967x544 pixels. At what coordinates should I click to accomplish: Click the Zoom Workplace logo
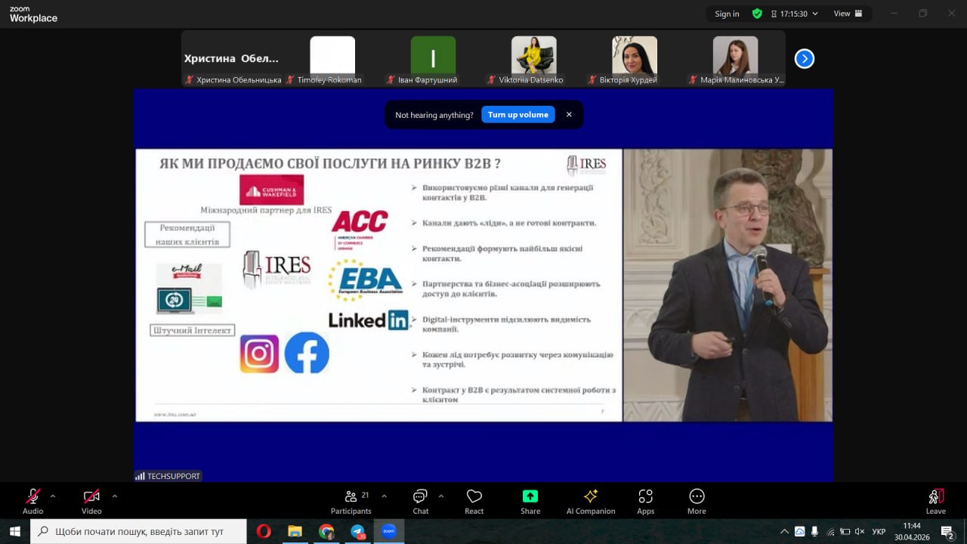(33, 14)
